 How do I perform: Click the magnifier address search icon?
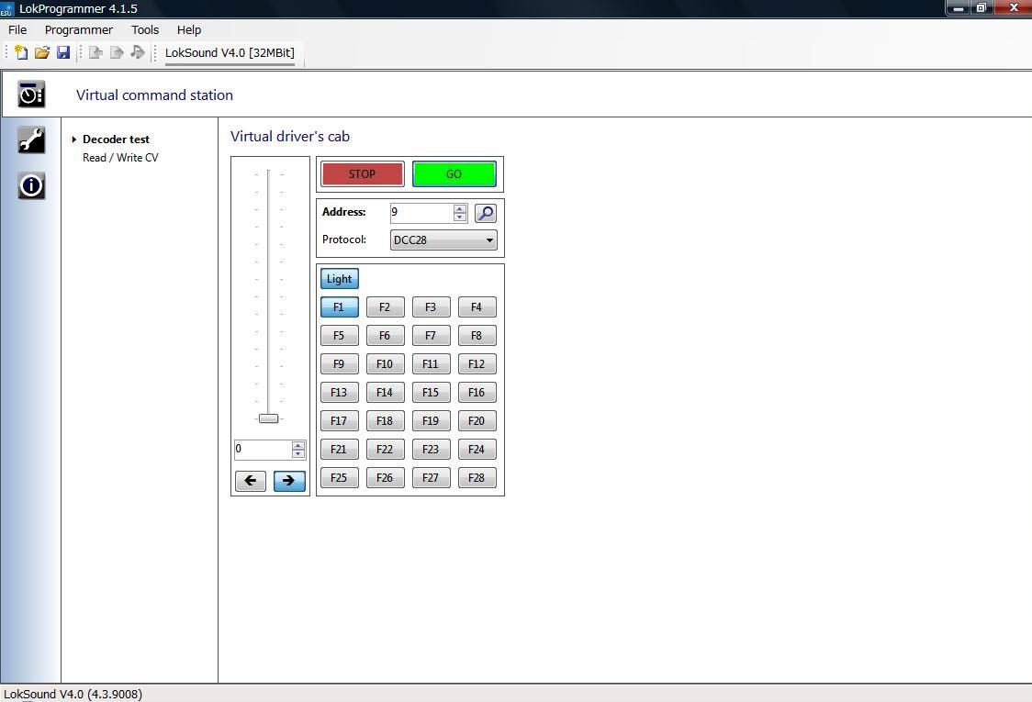[x=486, y=213]
